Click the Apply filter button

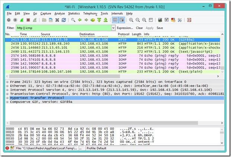click(149, 28)
